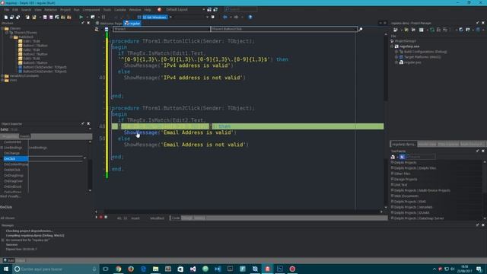Pin the Object Inspector panel
Screen dimensions: 487x274
click(83, 123)
